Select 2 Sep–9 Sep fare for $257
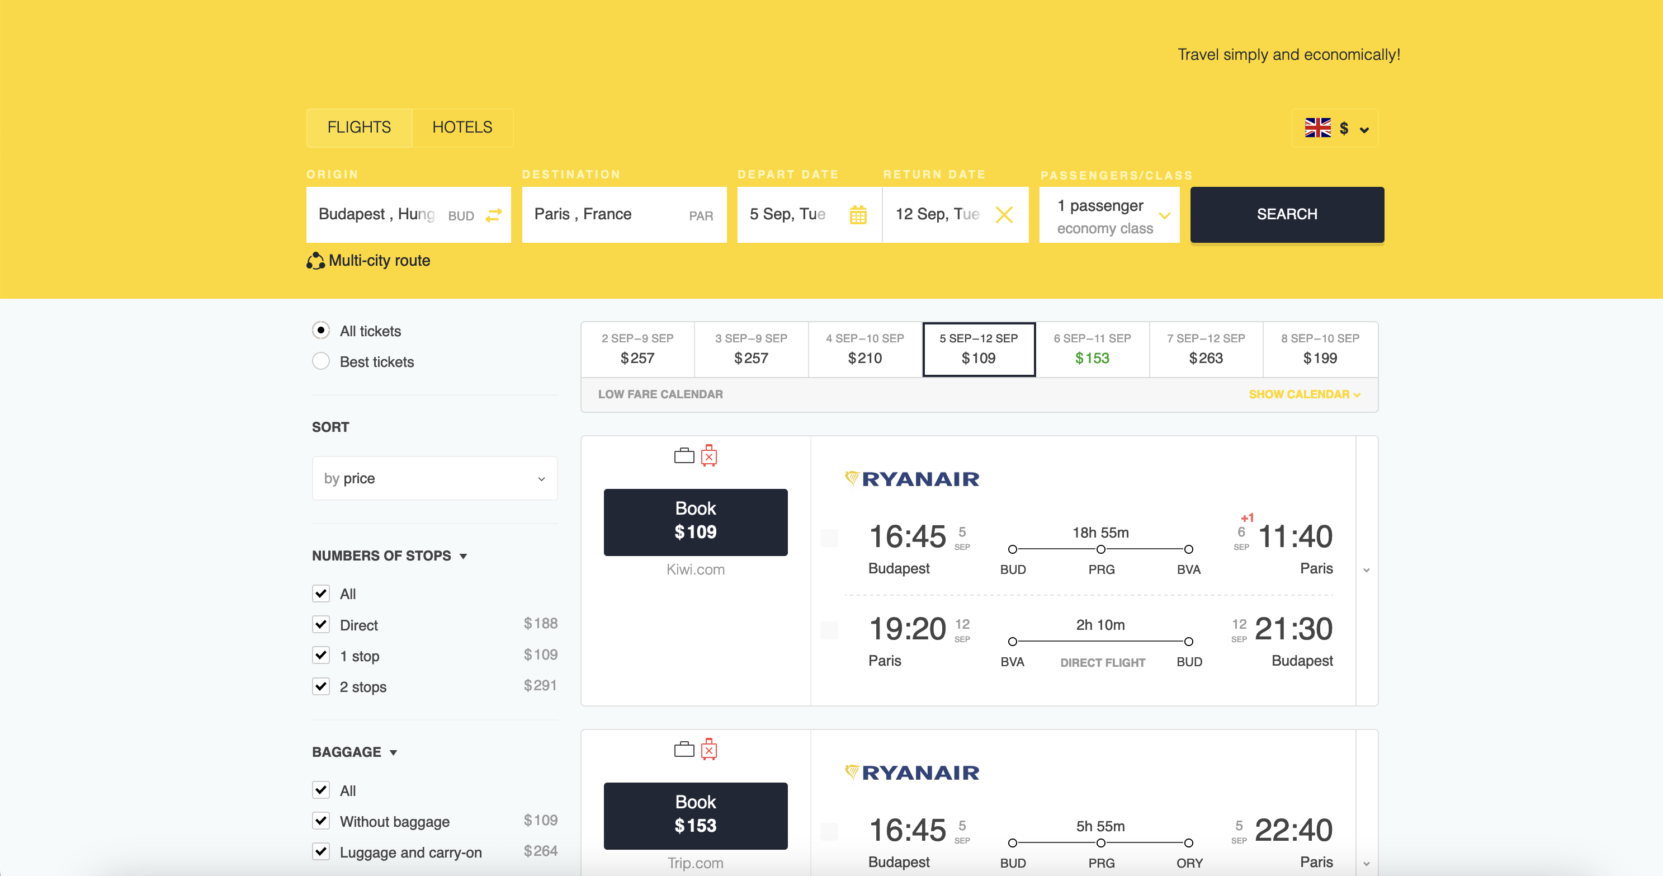 pyautogui.click(x=637, y=349)
